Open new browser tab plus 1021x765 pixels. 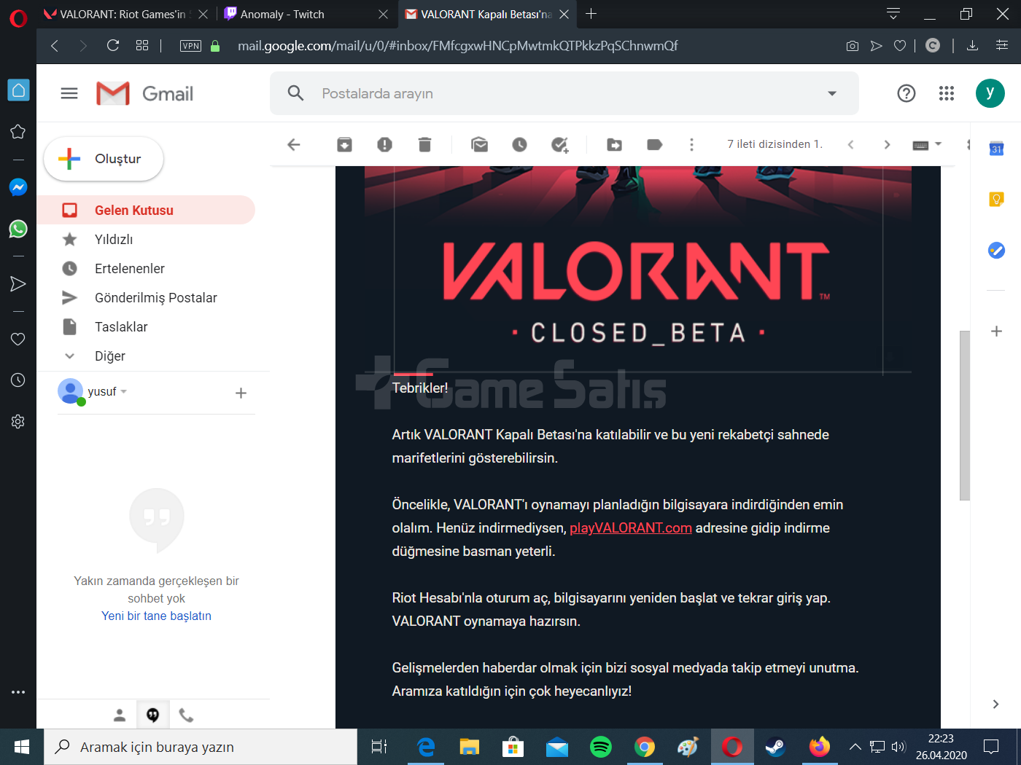pyautogui.click(x=591, y=14)
